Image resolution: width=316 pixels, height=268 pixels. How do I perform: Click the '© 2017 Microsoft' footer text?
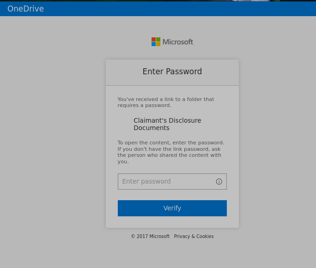[x=150, y=236]
